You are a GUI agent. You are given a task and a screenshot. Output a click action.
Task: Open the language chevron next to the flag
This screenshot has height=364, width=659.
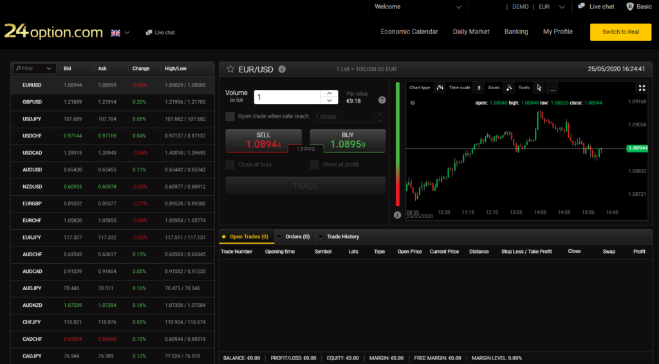click(127, 33)
